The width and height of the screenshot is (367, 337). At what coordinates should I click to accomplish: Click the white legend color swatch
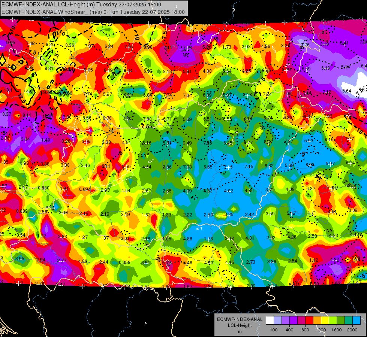pos(270,321)
